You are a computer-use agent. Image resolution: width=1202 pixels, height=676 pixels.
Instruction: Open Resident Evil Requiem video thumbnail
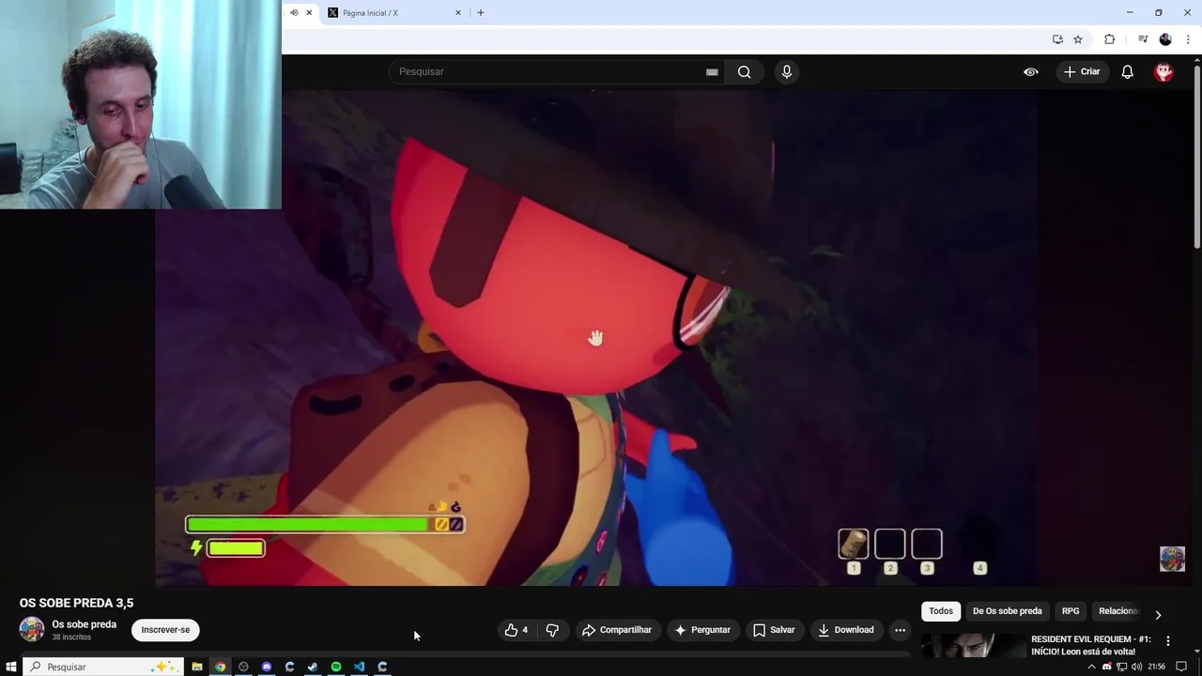tap(973, 646)
